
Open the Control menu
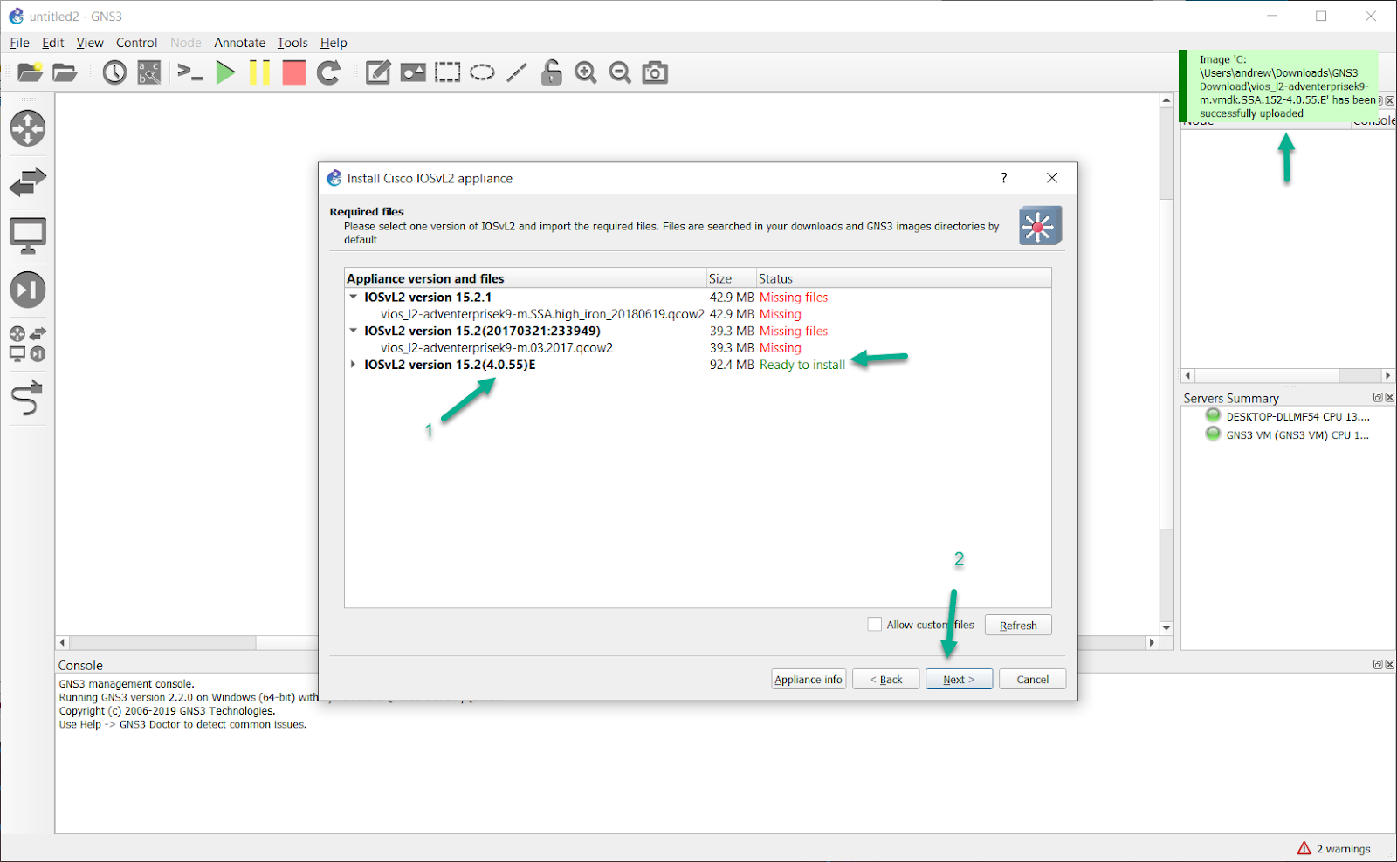click(137, 43)
